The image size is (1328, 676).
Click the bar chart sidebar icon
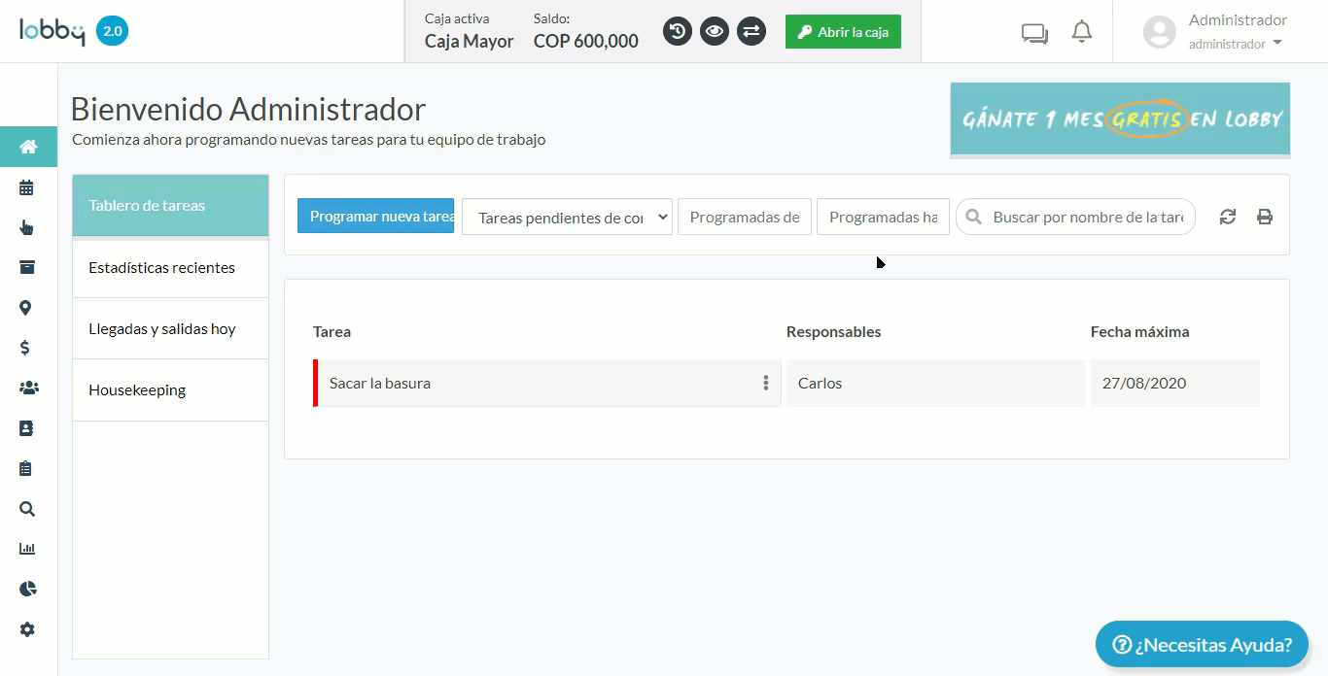[27, 549]
